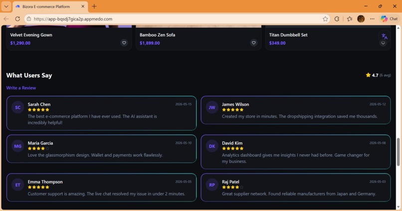Favorite the Bamboo Zen Sofa heart icon
The height and width of the screenshot is (211, 402).
[x=253, y=43]
